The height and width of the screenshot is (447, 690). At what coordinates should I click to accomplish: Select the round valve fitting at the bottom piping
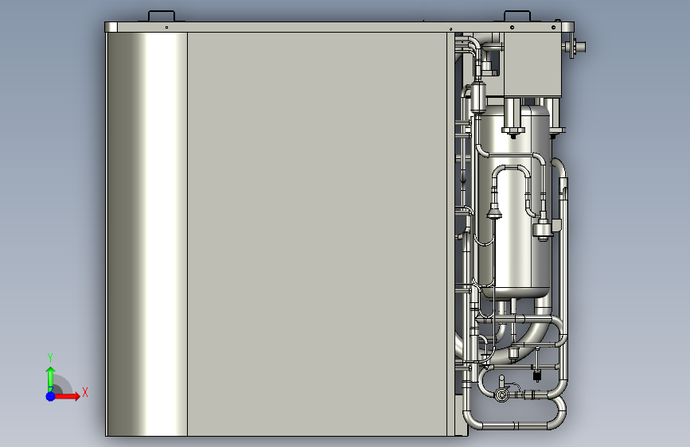click(501, 395)
